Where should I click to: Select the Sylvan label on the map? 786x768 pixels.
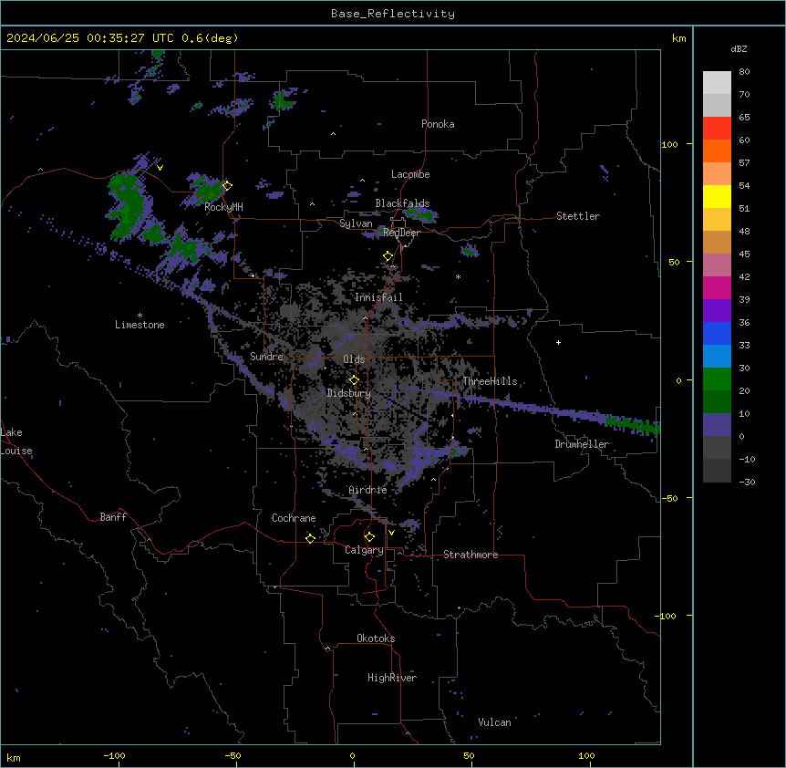(x=356, y=223)
